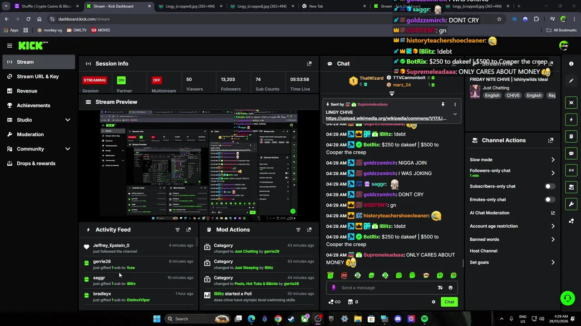Open Account age restriction options
The height and width of the screenshot is (326, 581).
(x=512, y=226)
